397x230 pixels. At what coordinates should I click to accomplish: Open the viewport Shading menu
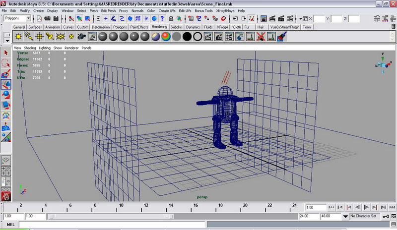tap(30, 48)
